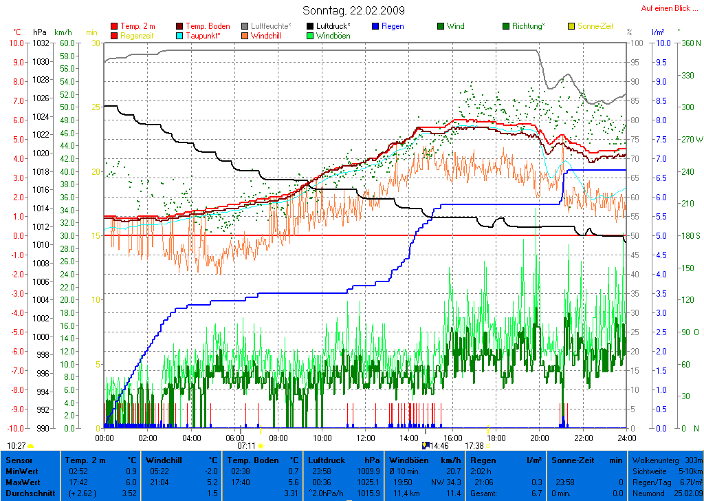Screen dimensions: 704x501
Task: Click the blue Regen legend square
Action: tap(377, 26)
